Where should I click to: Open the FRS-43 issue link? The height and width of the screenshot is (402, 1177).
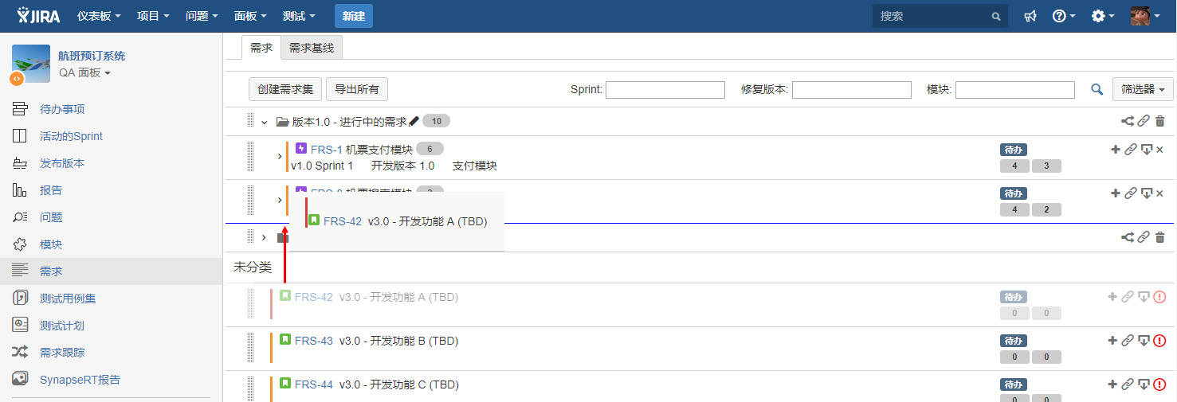pyautogui.click(x=314, y=341)
